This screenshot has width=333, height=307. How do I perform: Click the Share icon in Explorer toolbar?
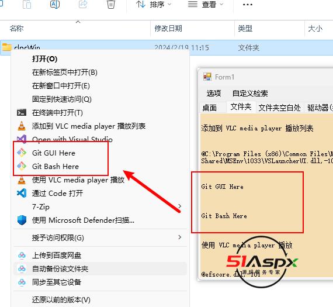[x=83, y=4]
